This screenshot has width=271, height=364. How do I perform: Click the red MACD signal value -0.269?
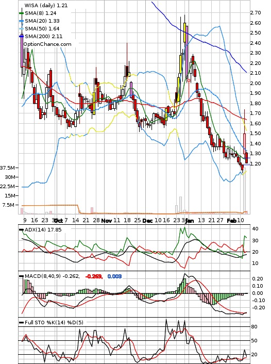94,276
